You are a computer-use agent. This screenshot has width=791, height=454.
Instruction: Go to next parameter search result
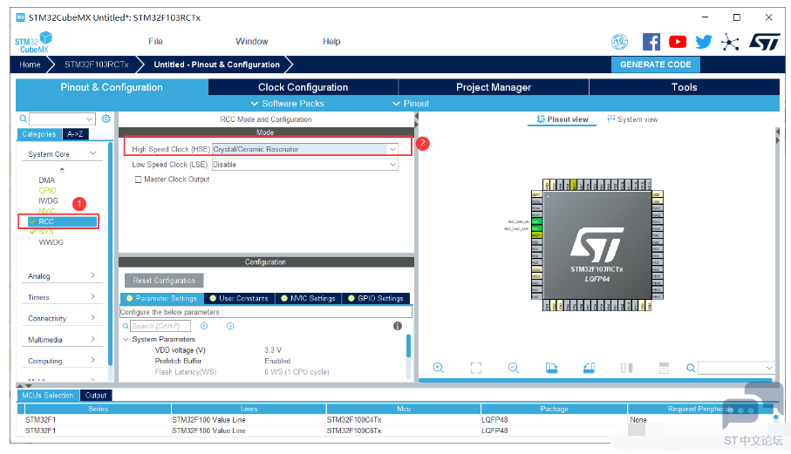(x=230, y=326)
